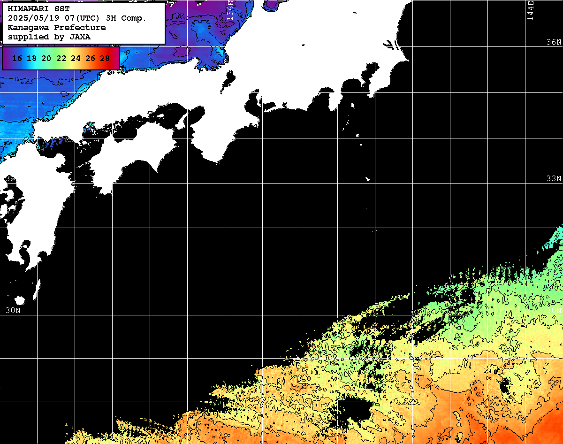563x444 pixels.
Task: Click the "Kanagawa Prefecture" label
Action: point(56,27)
